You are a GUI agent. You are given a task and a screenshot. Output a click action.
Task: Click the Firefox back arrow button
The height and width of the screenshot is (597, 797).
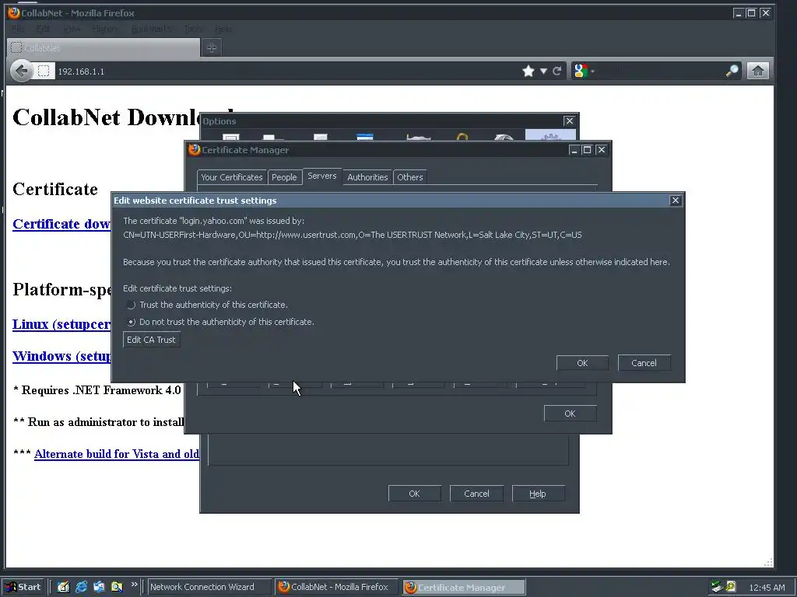[x=22, y=71]
